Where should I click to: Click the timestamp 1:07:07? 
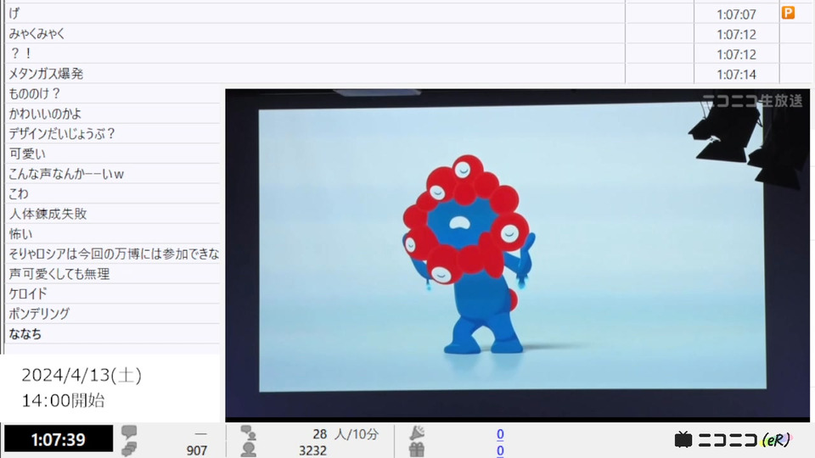[x=736, y=14]
